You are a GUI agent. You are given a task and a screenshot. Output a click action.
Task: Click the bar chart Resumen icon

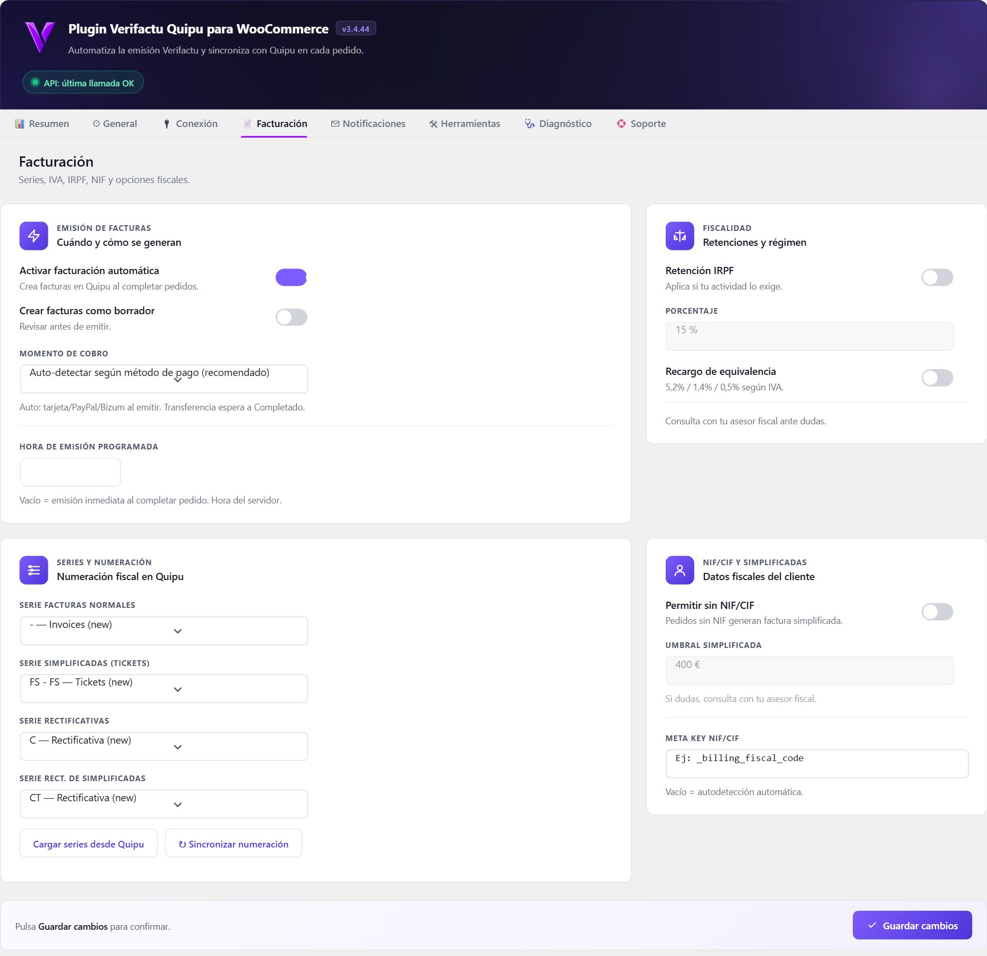point(20,123)
